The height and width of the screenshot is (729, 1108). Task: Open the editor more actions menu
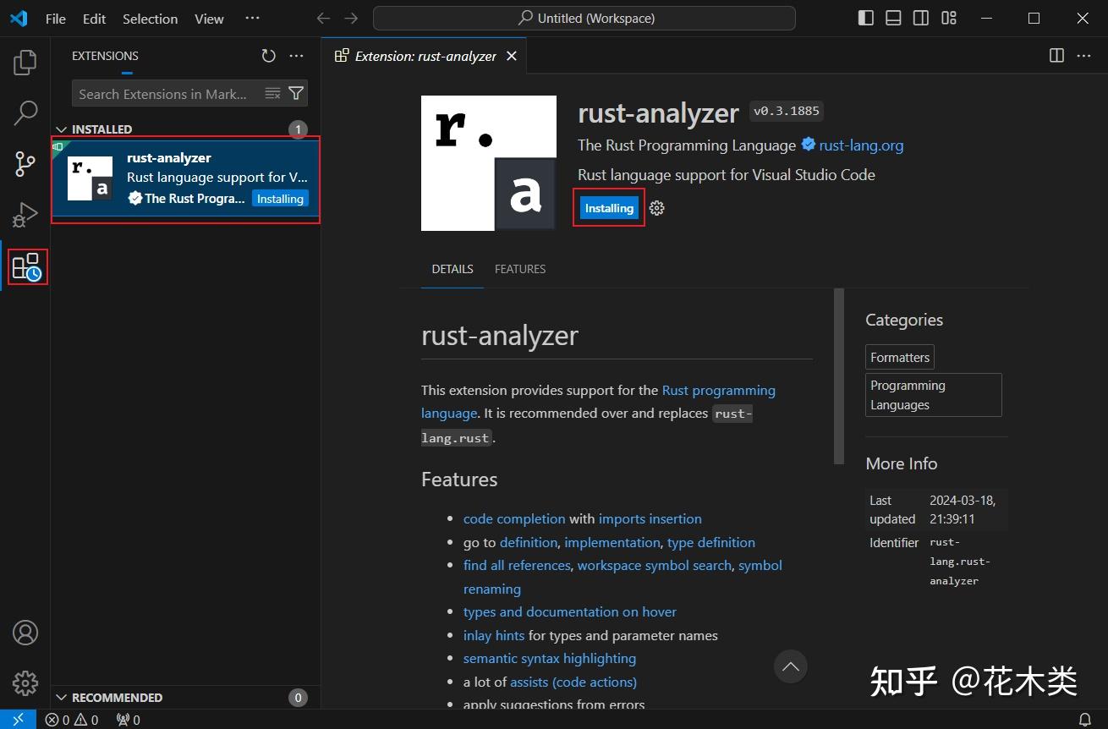tap(1083, 56)
